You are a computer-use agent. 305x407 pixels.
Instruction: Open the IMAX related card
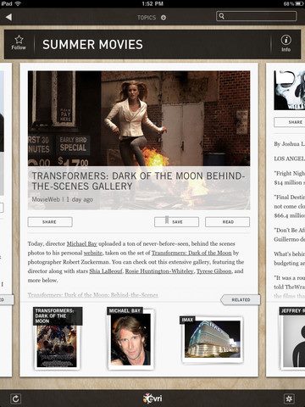tap(211, 339)
